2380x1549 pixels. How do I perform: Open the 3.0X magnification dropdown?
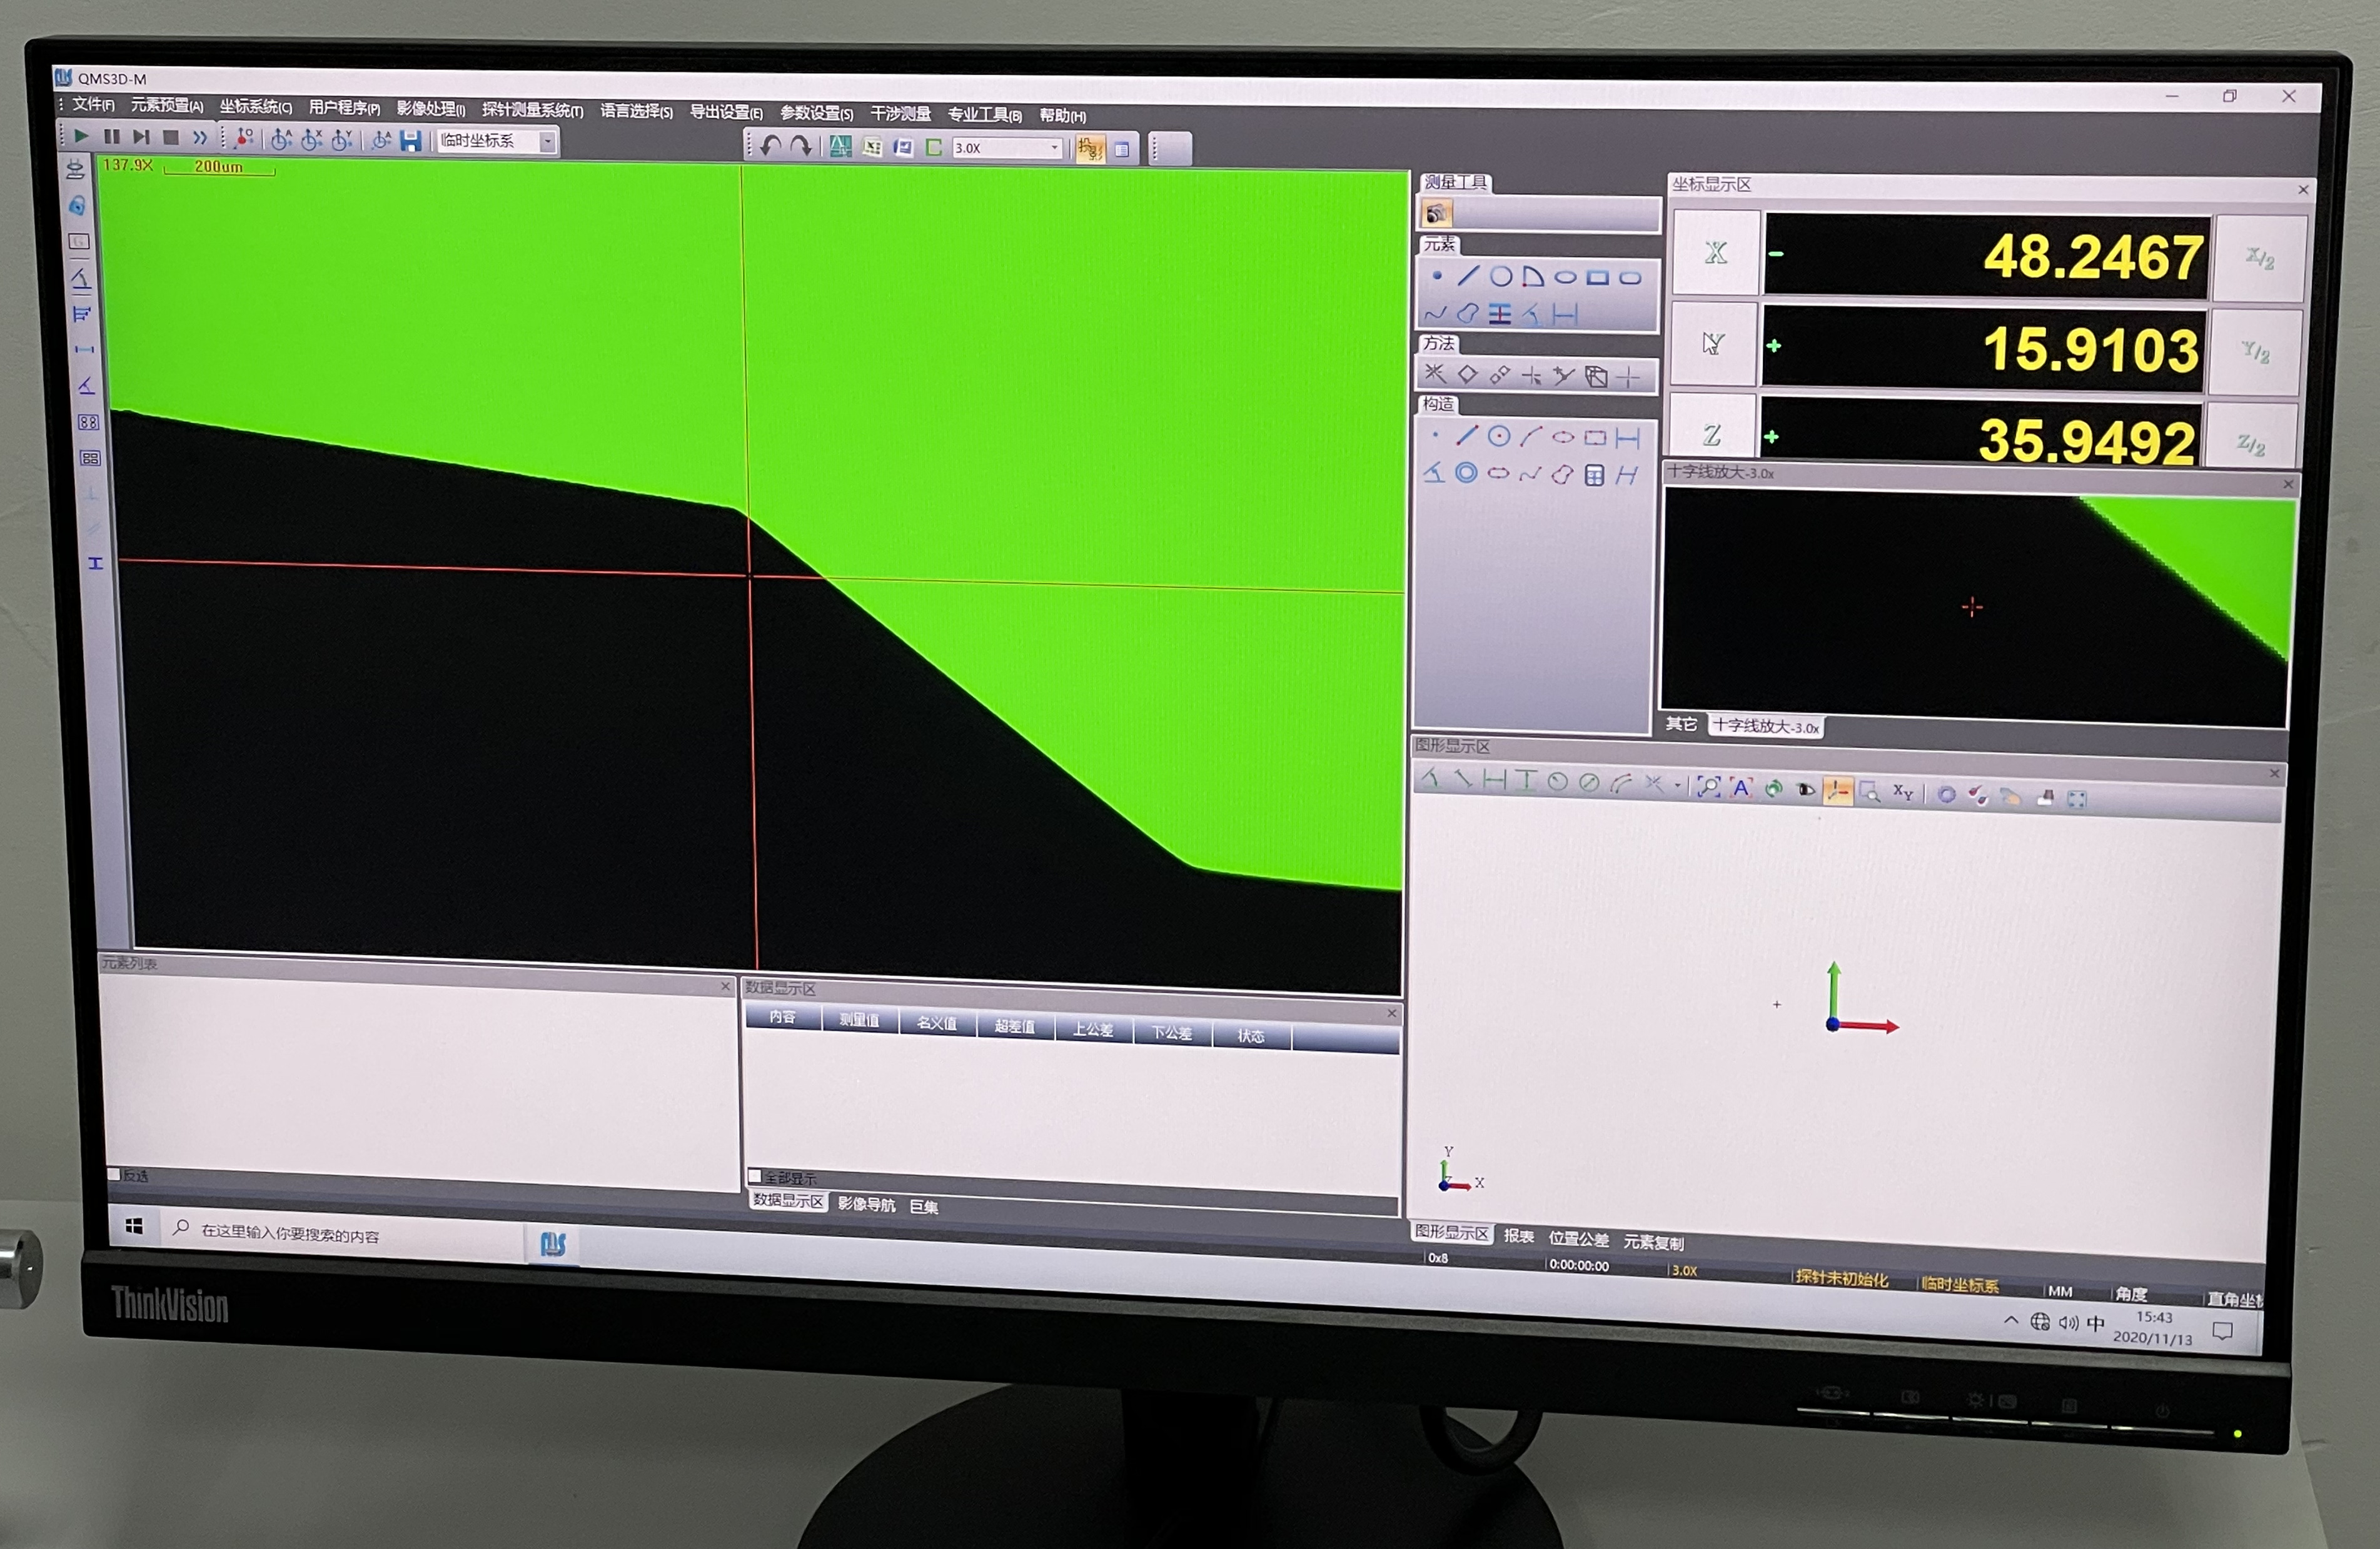pos(1054,148)
